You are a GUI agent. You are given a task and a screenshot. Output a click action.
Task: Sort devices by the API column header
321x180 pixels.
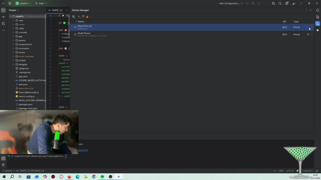(x=284, y=21)
